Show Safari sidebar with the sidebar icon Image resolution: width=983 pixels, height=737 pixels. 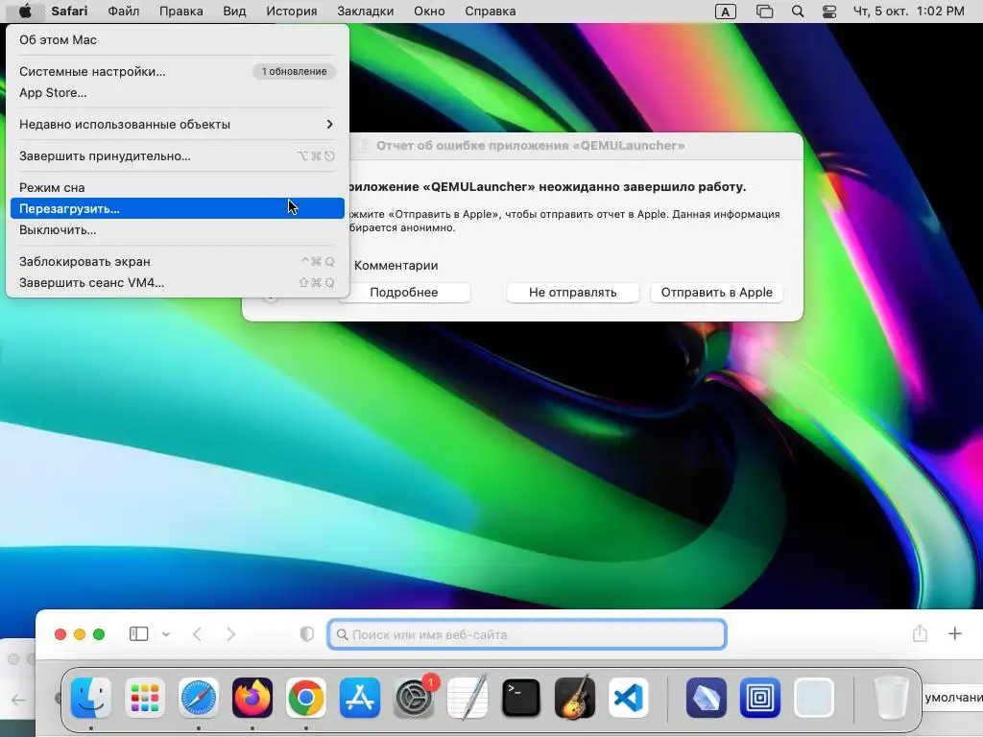(138, 634)
